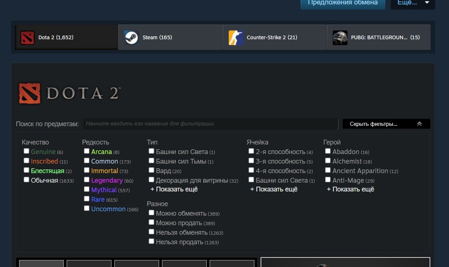Click the Dota 2 tab icon
The height and width of the screenshot is (267, 449).
(x=27, y=37)
